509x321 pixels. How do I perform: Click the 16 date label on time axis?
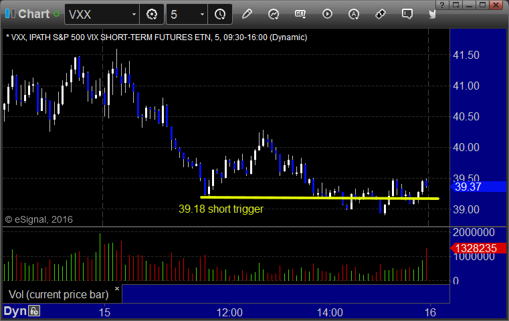431,312
